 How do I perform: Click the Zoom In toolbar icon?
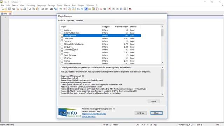click(x=61, y=9)
